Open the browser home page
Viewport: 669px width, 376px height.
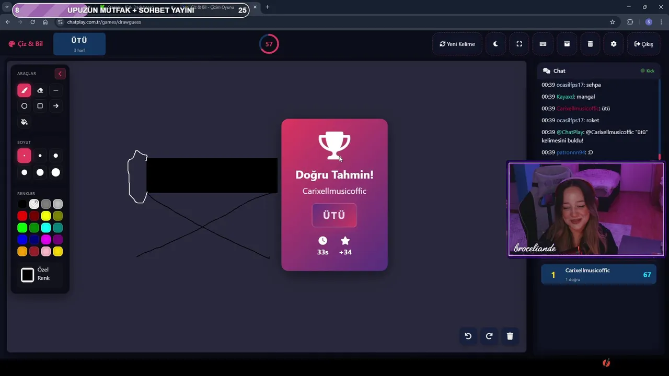[x=45, y=22]
